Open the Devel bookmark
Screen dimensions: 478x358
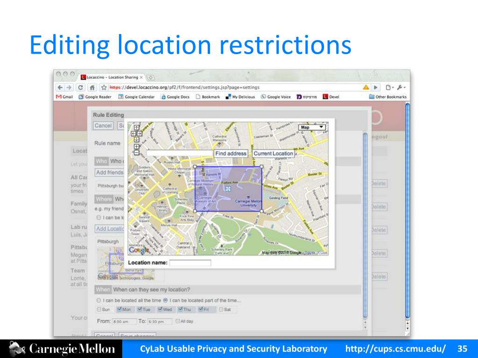coord(331,97)
